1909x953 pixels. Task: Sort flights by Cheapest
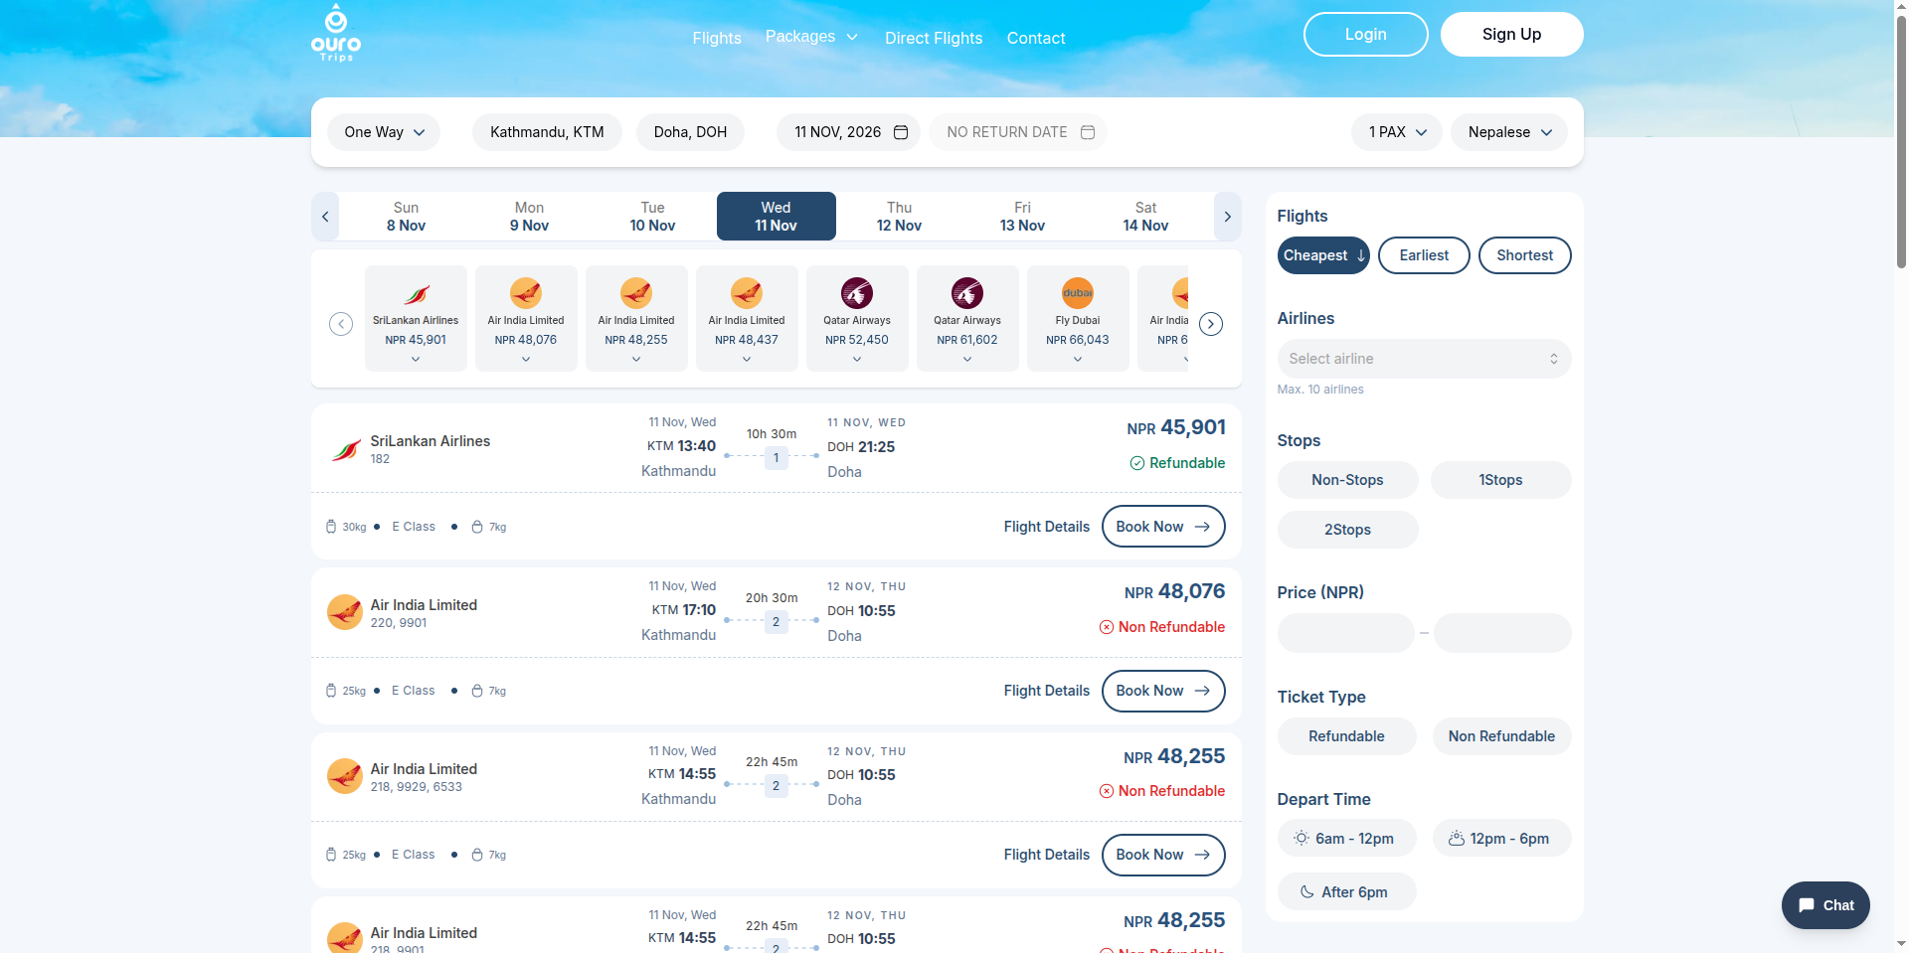click(1323, 255)
